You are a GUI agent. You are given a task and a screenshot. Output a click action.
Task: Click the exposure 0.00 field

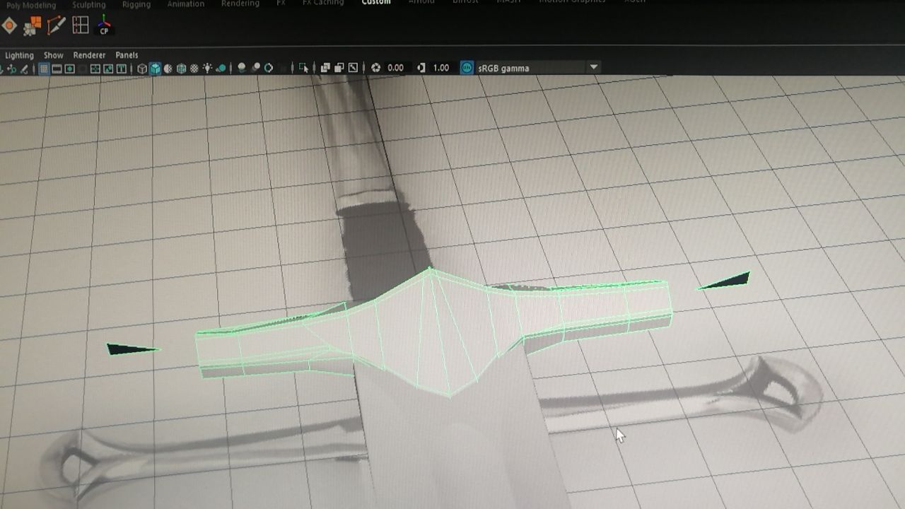point(395,69)
